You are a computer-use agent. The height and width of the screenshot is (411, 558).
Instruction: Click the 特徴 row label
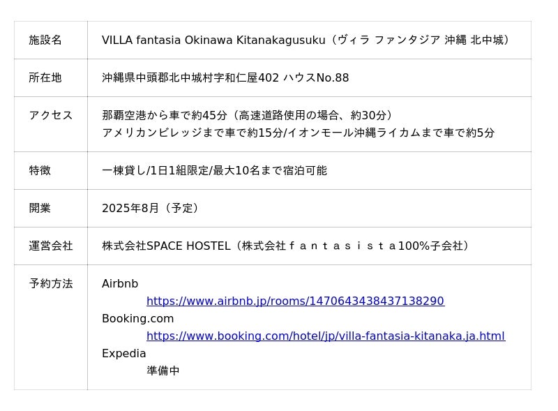pyautogui.click(x=40, y=171)
